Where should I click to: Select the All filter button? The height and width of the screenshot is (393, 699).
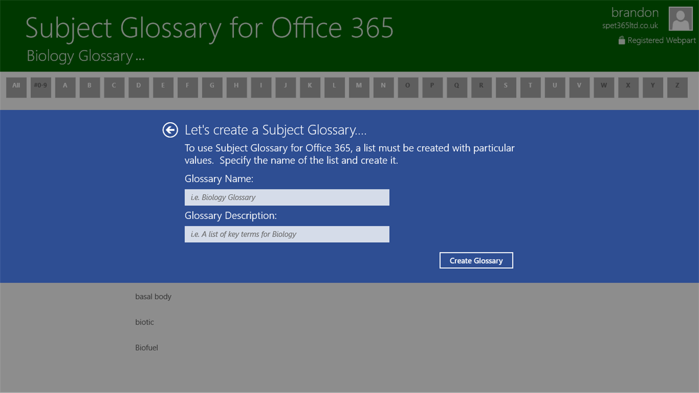point(16,88)
